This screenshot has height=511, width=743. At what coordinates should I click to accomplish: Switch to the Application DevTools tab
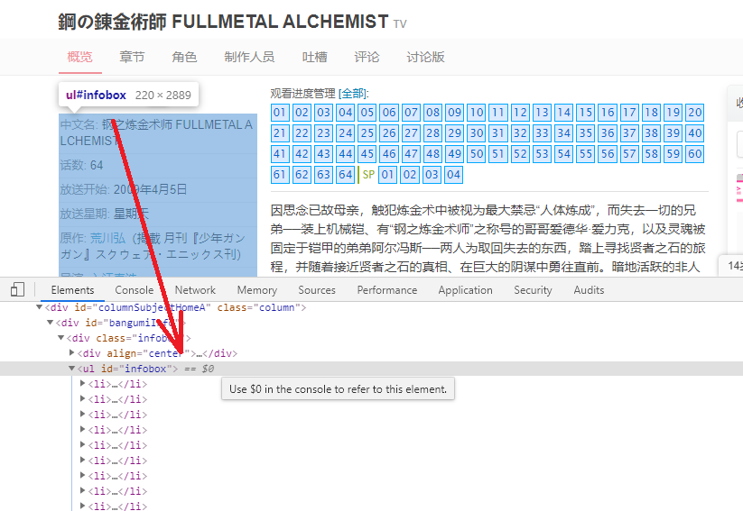click(x=465, y=290)
